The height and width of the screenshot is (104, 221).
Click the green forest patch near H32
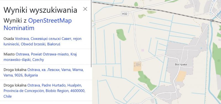pos(121,35)
